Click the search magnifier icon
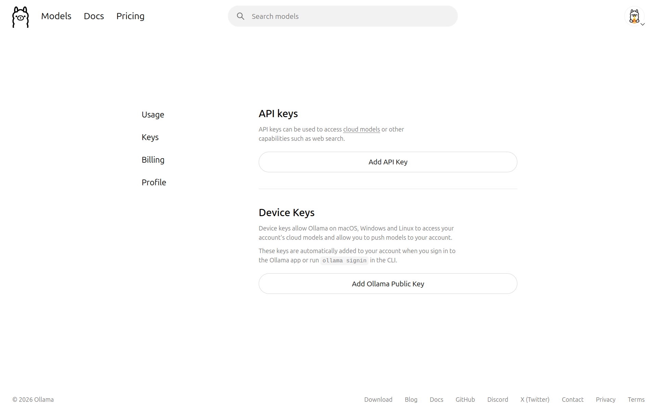The width and height of the screenshot is (657, 411). coord(241,16)
